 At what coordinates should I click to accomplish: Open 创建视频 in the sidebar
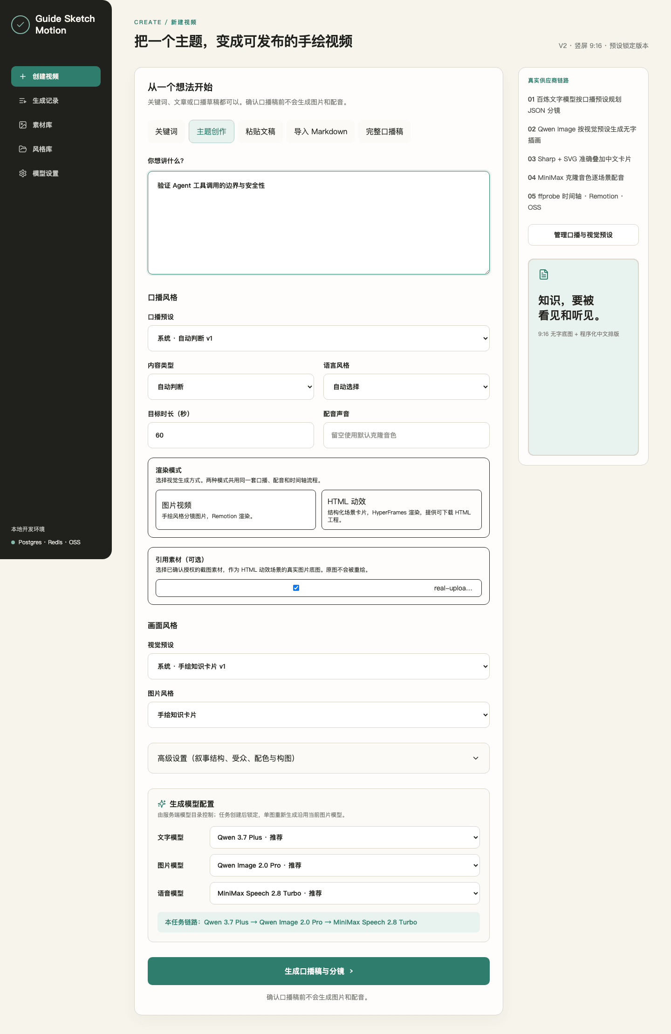pyautogui.click(x=56, y=76)
